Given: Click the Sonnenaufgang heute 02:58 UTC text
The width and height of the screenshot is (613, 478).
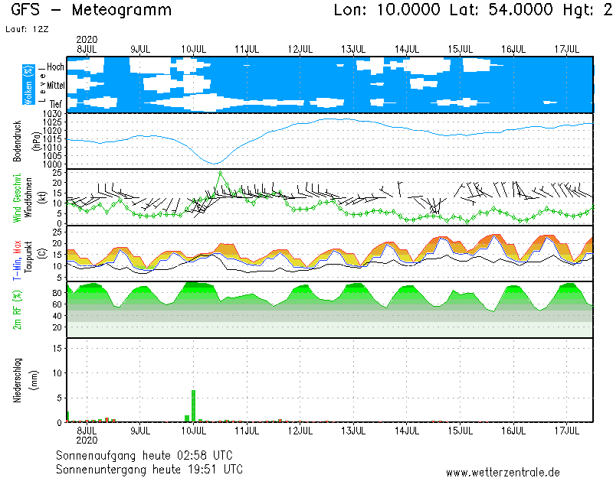Looking at the screenshot, I should pyautogui.click(x=149, y=455).
